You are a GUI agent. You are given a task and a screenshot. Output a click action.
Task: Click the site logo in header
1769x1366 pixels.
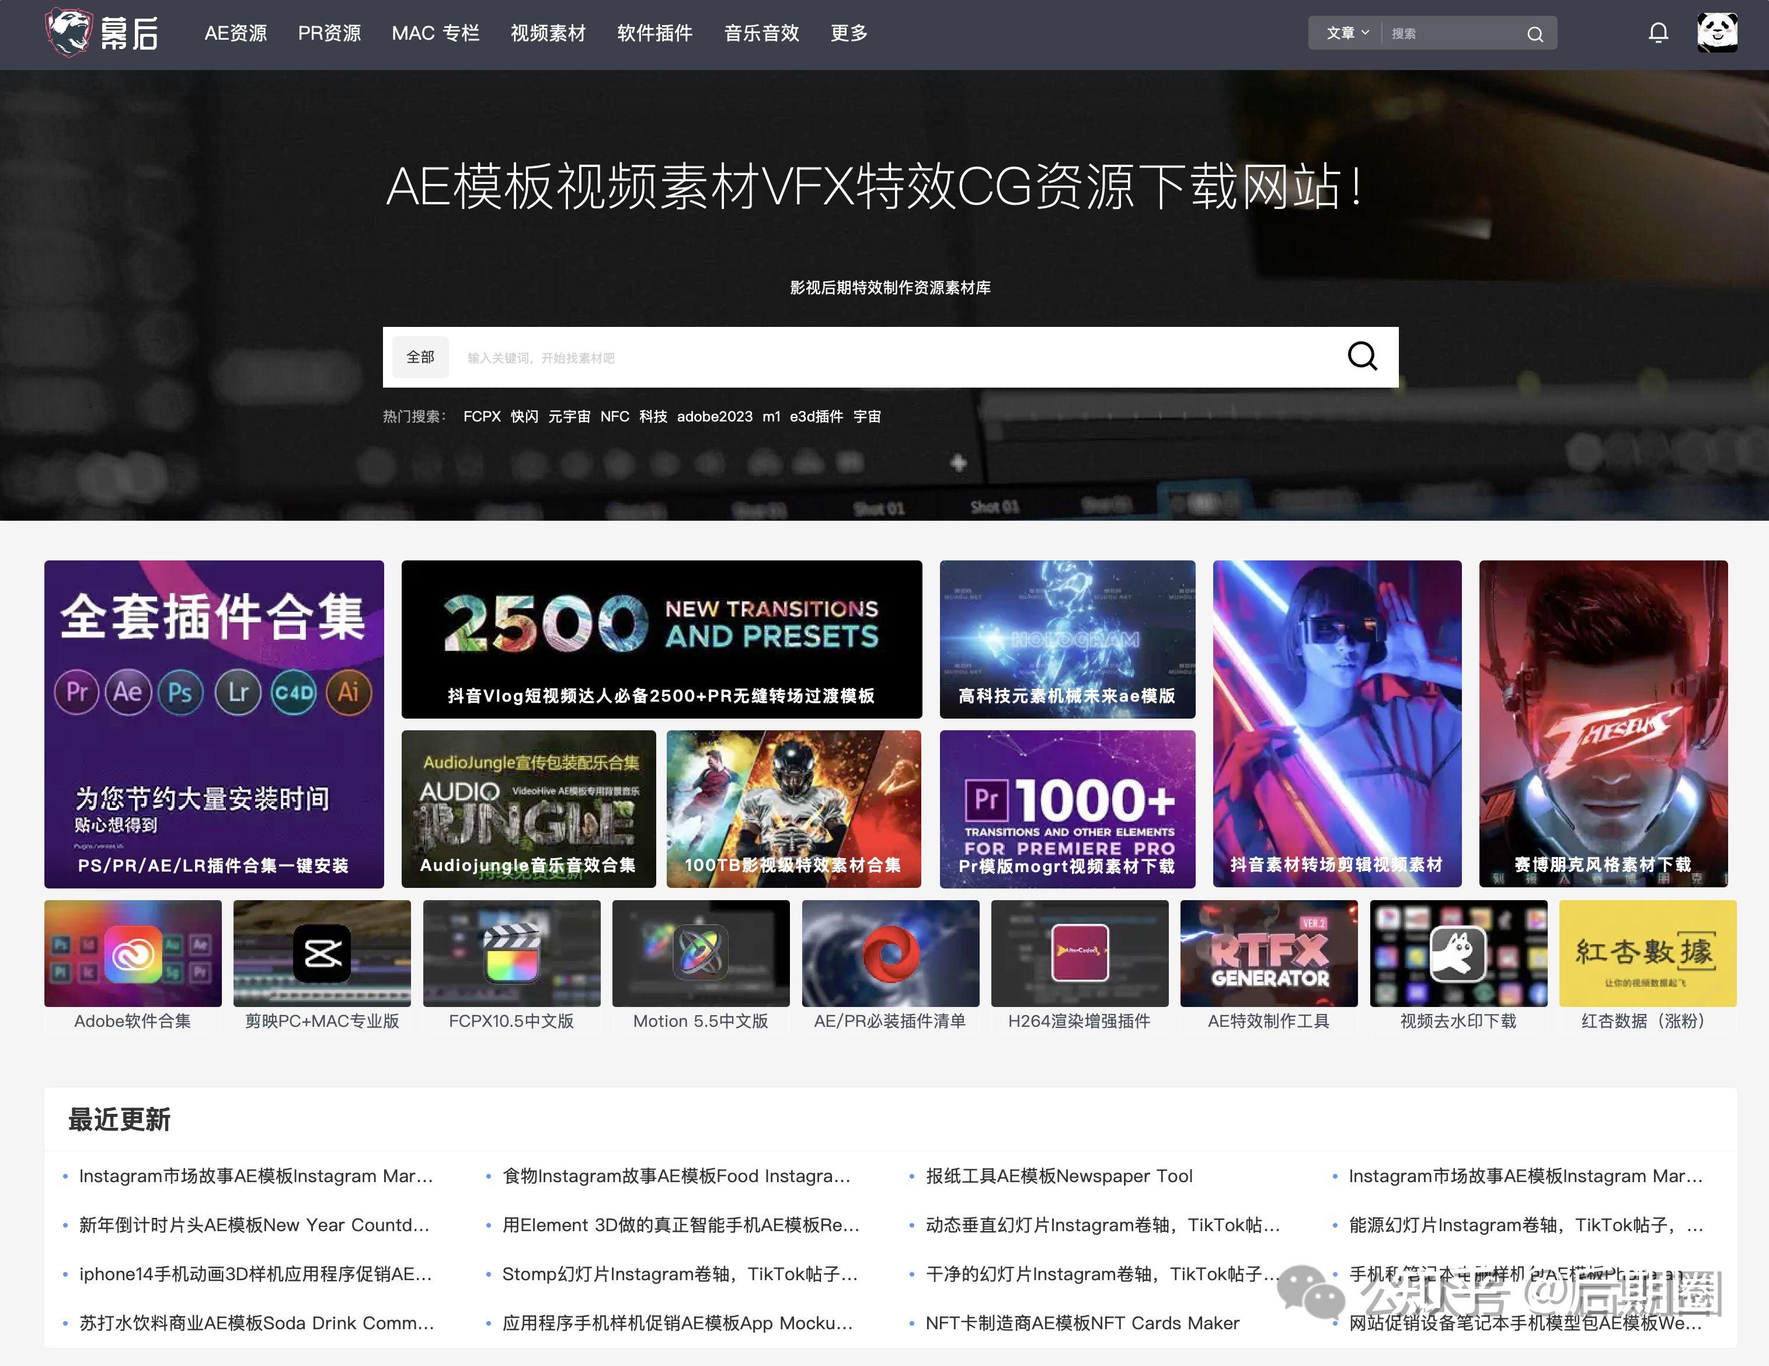102,33
